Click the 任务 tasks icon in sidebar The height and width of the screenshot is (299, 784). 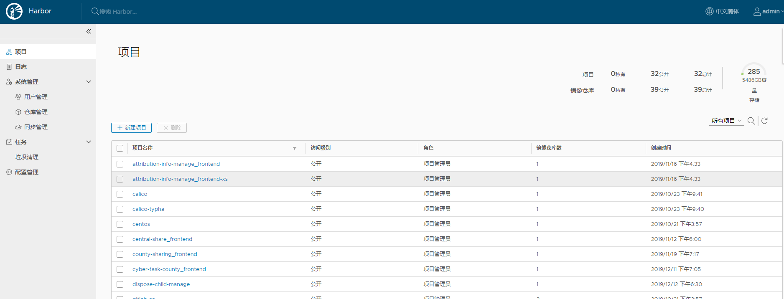click(x=9, y=142)
